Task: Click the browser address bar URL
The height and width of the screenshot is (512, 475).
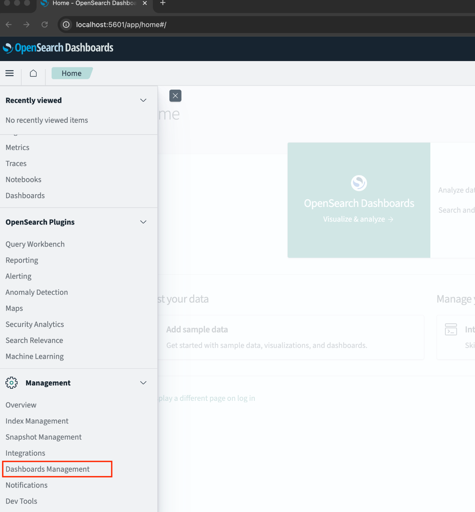Action: [x=121, y=25]
